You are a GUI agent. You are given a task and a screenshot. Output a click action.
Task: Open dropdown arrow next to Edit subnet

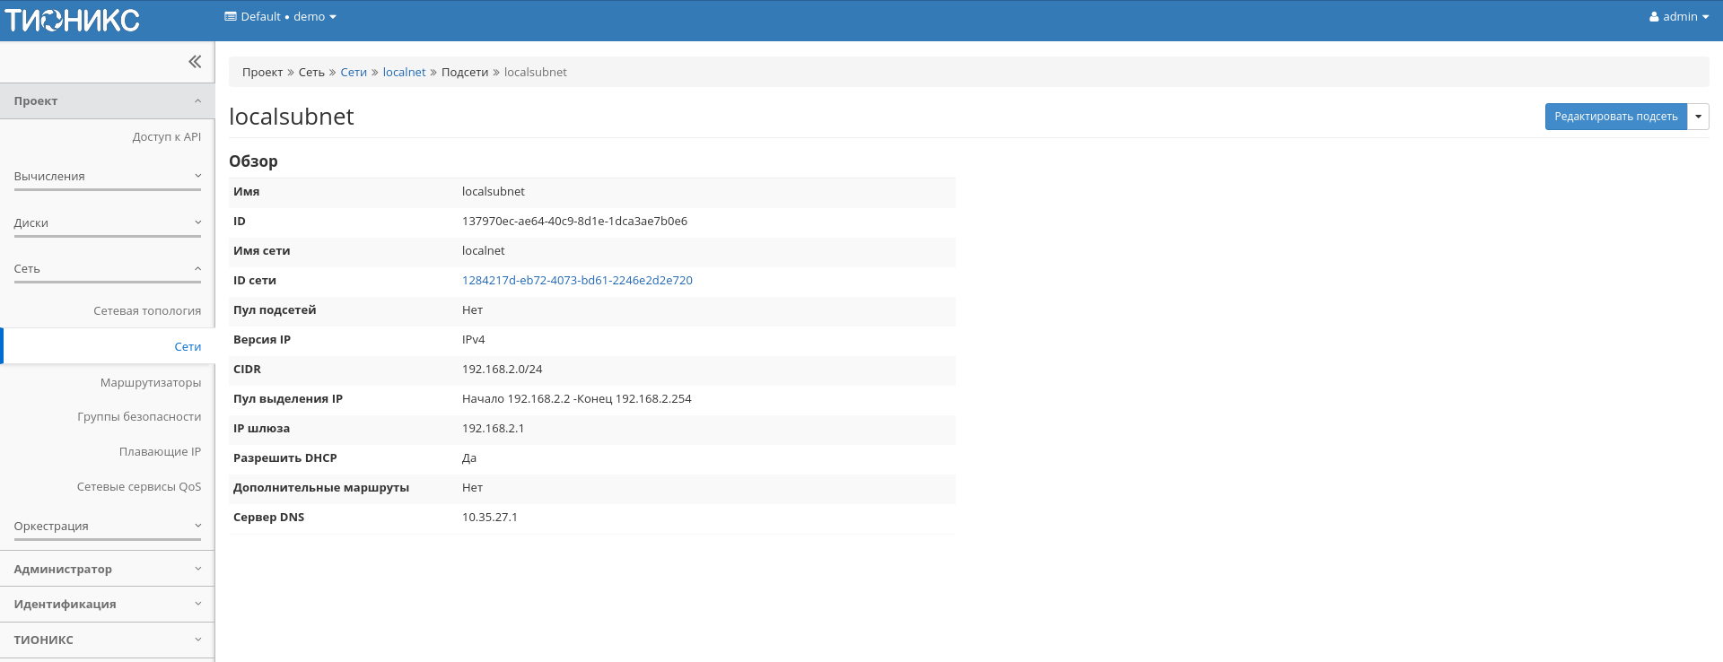[1698, 117]
